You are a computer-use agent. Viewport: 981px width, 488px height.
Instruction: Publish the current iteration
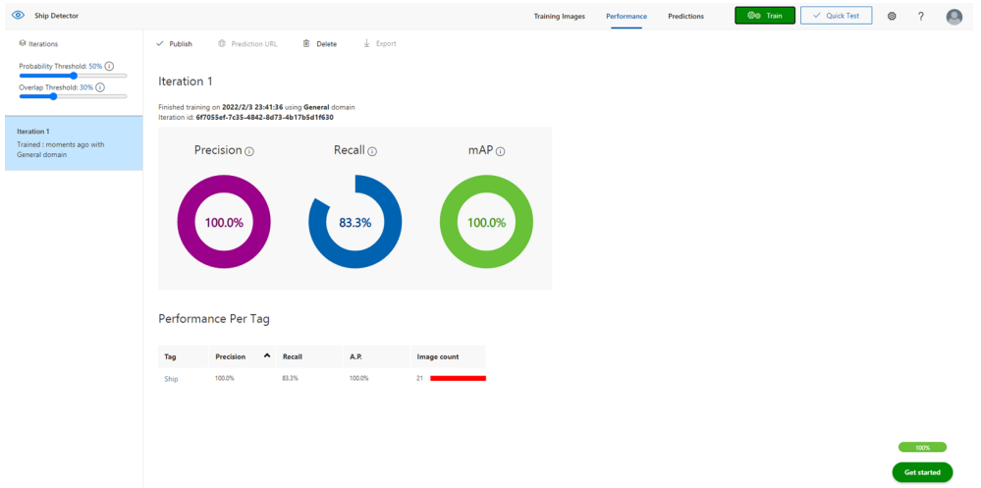coord(174,44)
